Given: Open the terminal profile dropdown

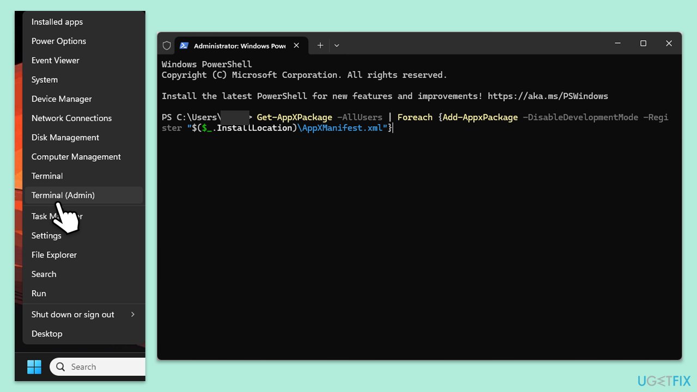Looking at the screenshot, I should pyautogui.click(x=337, y=46).
